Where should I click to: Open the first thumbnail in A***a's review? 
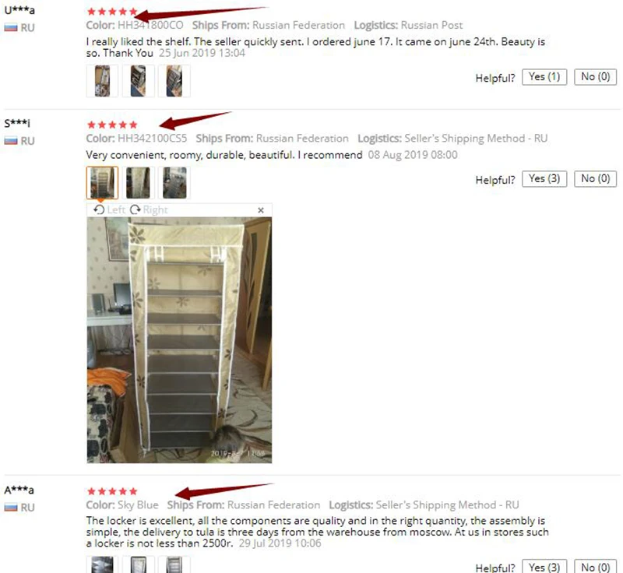[x=102, y=564]
